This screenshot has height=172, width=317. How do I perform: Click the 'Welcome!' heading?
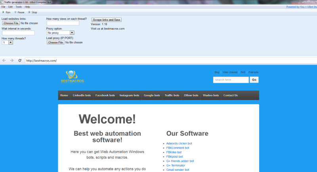(107, 119)
